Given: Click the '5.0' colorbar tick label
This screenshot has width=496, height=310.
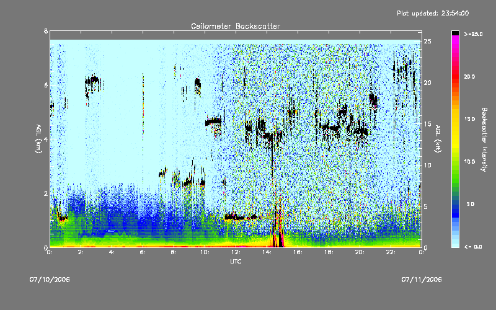Looking at the screenshot, I should (471, 204).
